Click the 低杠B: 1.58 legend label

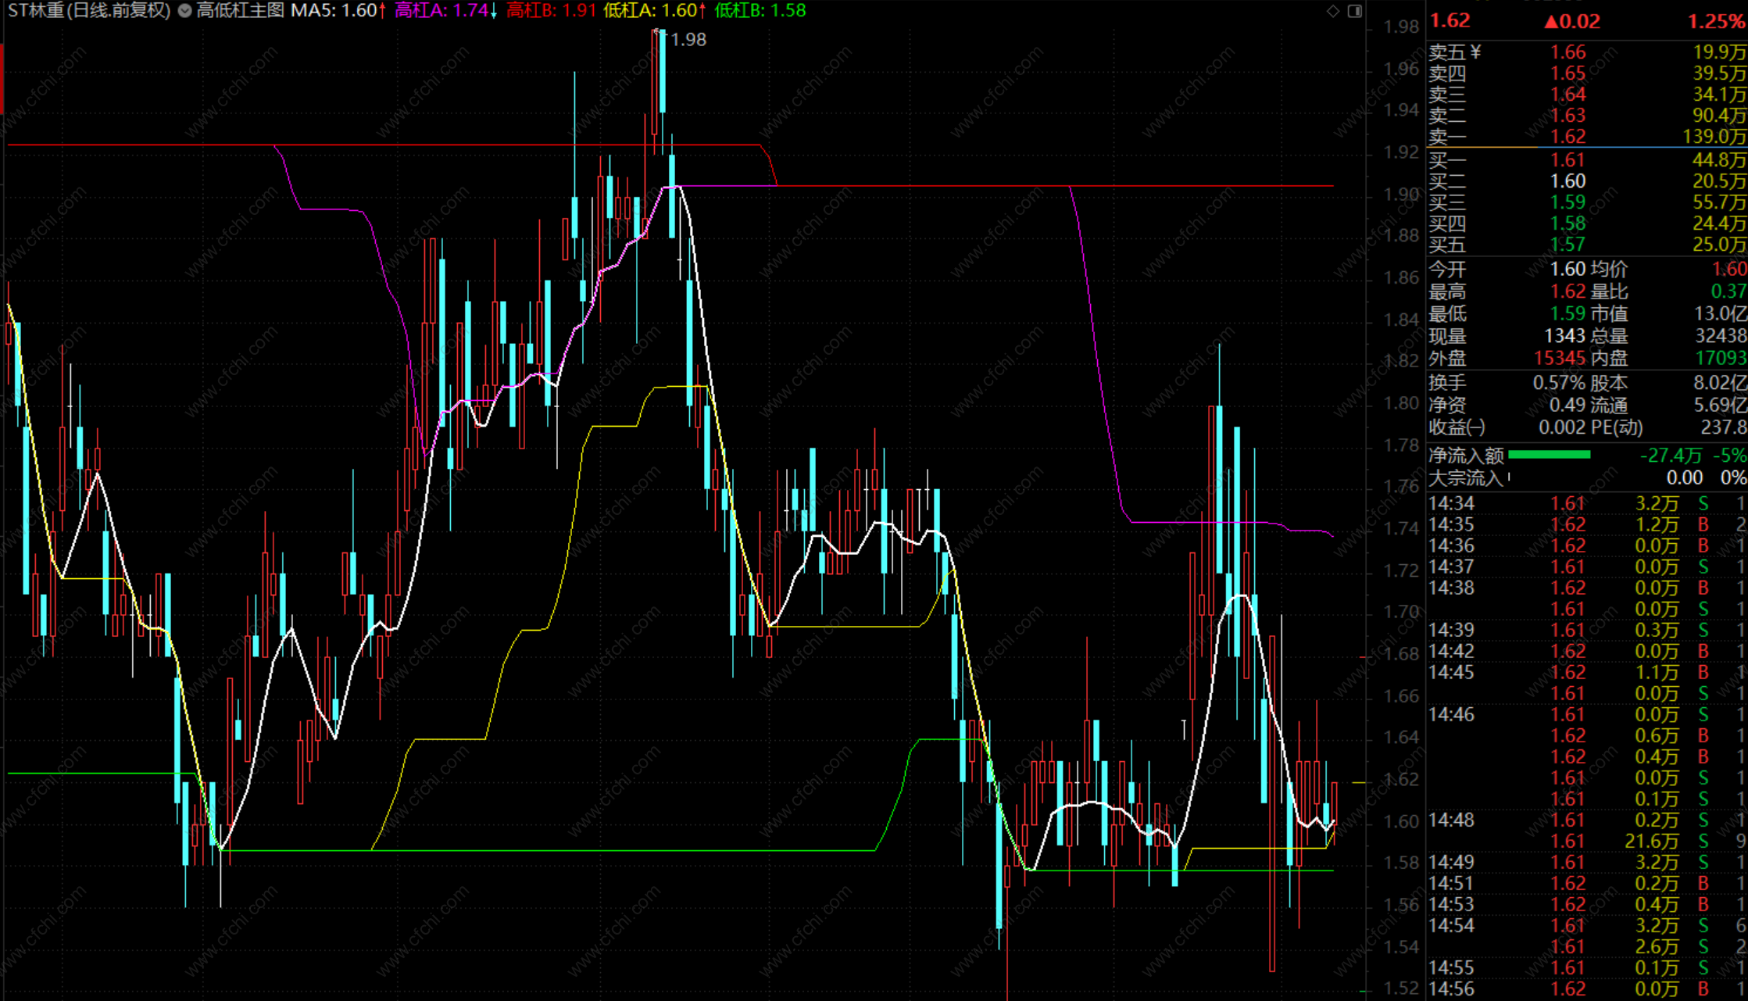pos(760,11)
